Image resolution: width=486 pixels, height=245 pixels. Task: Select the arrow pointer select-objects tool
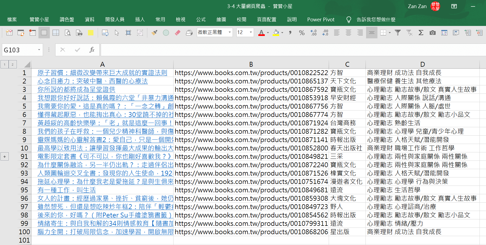click(117, 33)
